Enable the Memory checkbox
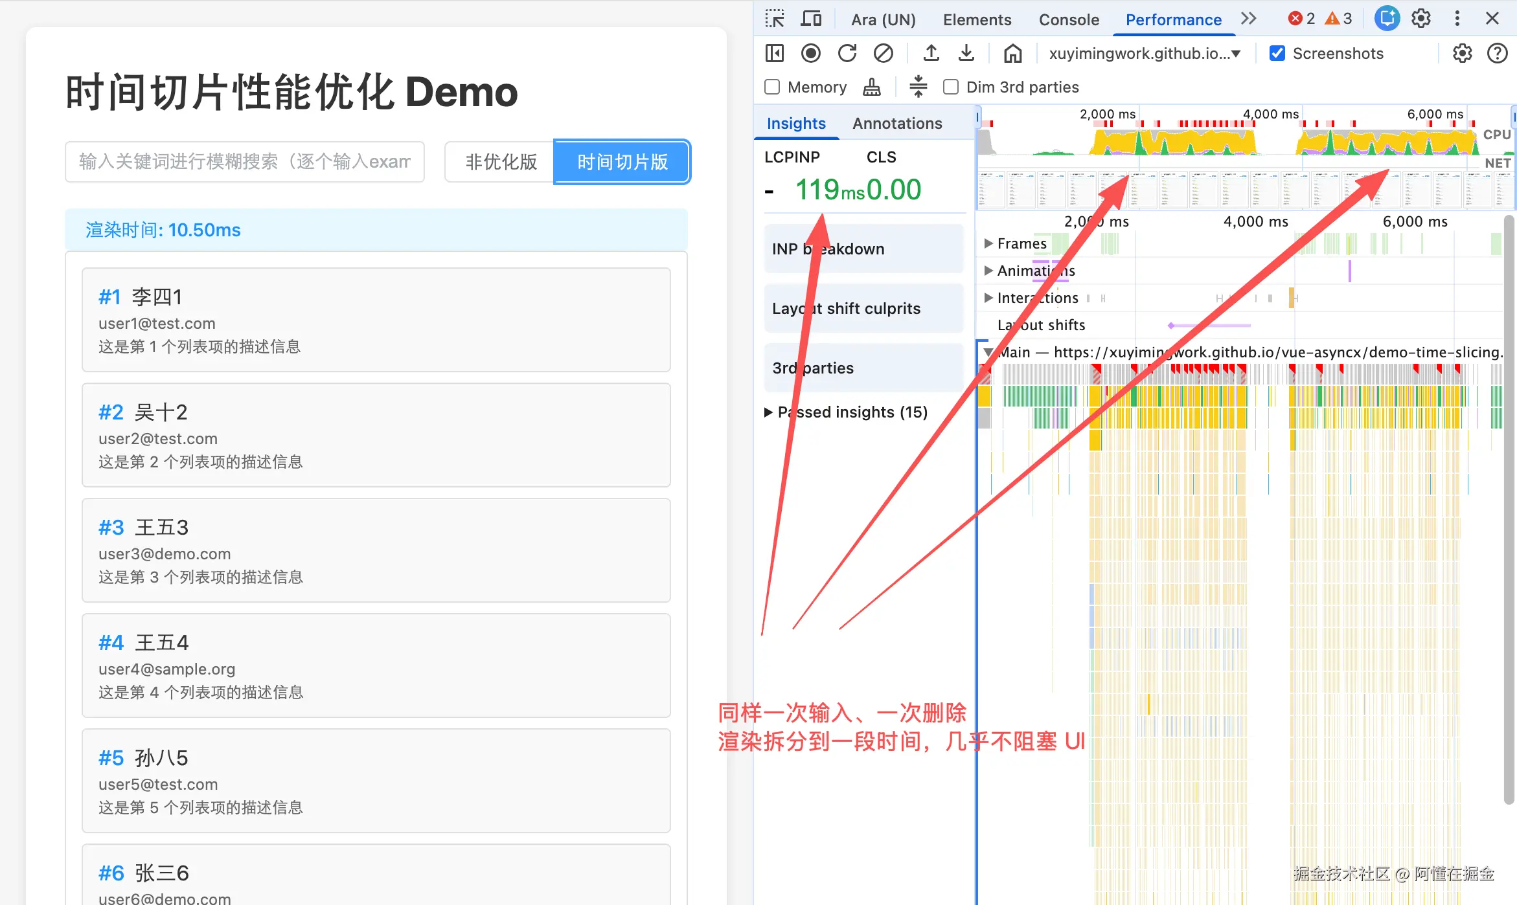1517x905 pixels. [772, 87]
